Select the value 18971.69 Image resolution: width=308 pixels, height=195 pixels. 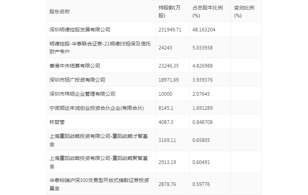(x=168, y=80)
